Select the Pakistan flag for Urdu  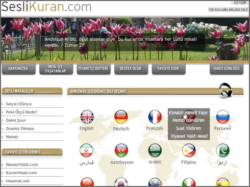pos(222,150)
